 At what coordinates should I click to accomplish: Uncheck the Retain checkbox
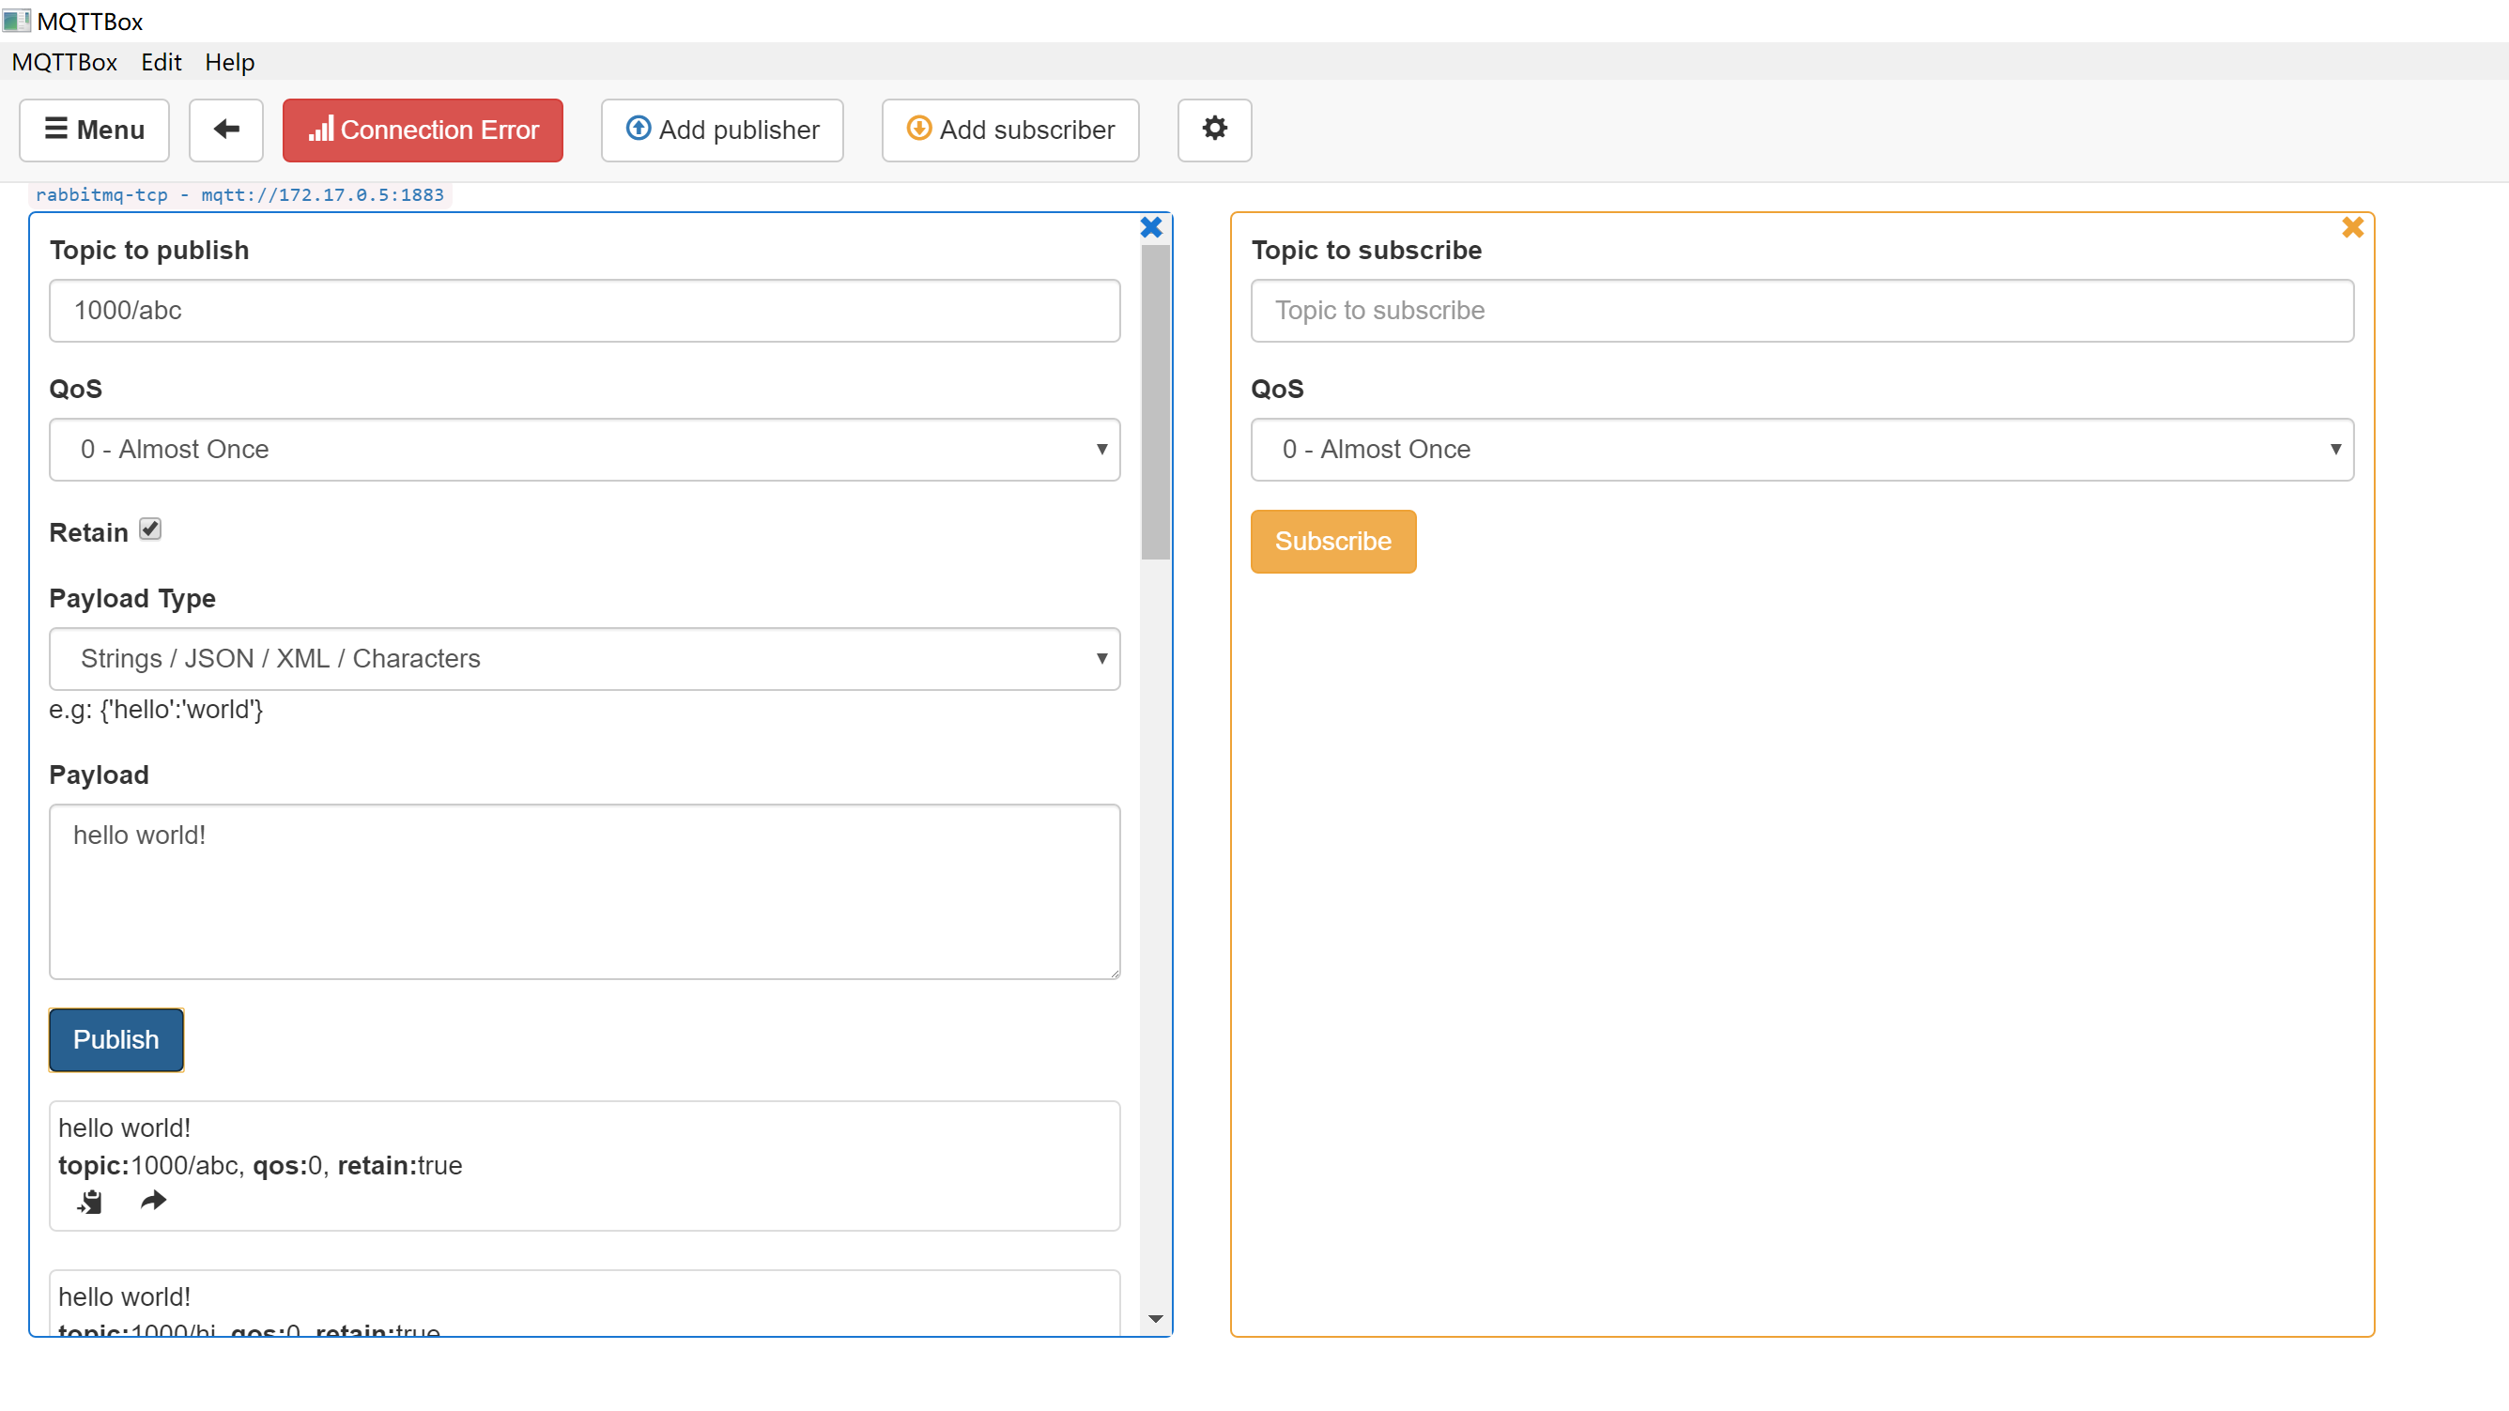tap(150, 529)
